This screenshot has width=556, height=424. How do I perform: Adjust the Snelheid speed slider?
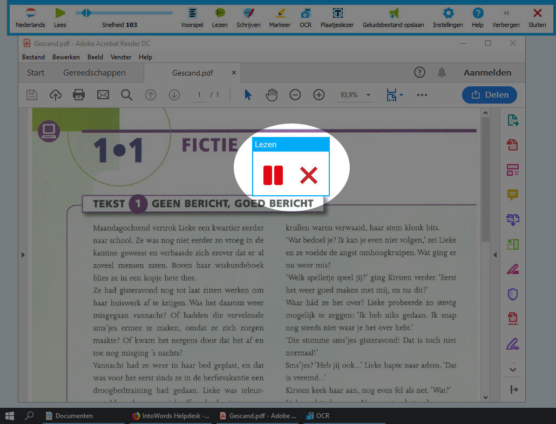click(x=86, y=13)
